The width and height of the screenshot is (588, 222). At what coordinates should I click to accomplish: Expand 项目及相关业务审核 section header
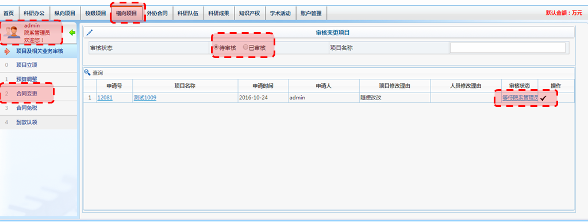click(x=39, y=51)
